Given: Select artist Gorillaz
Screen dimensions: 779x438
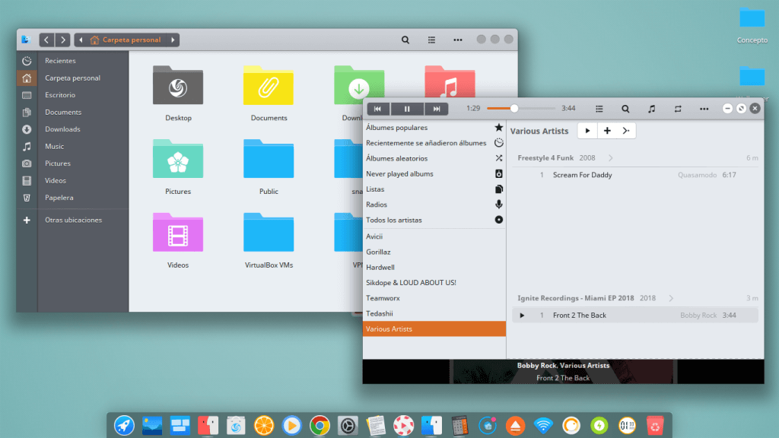Looking at the screenshot, I should tap(434, 252).
